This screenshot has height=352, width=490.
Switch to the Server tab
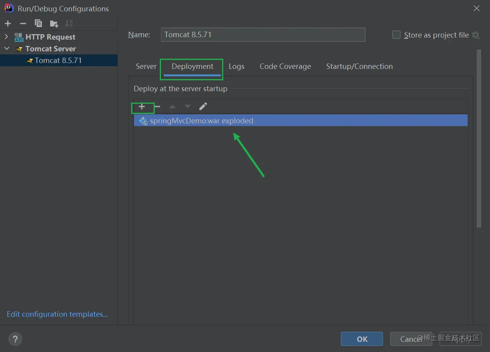tap(146, 67)
